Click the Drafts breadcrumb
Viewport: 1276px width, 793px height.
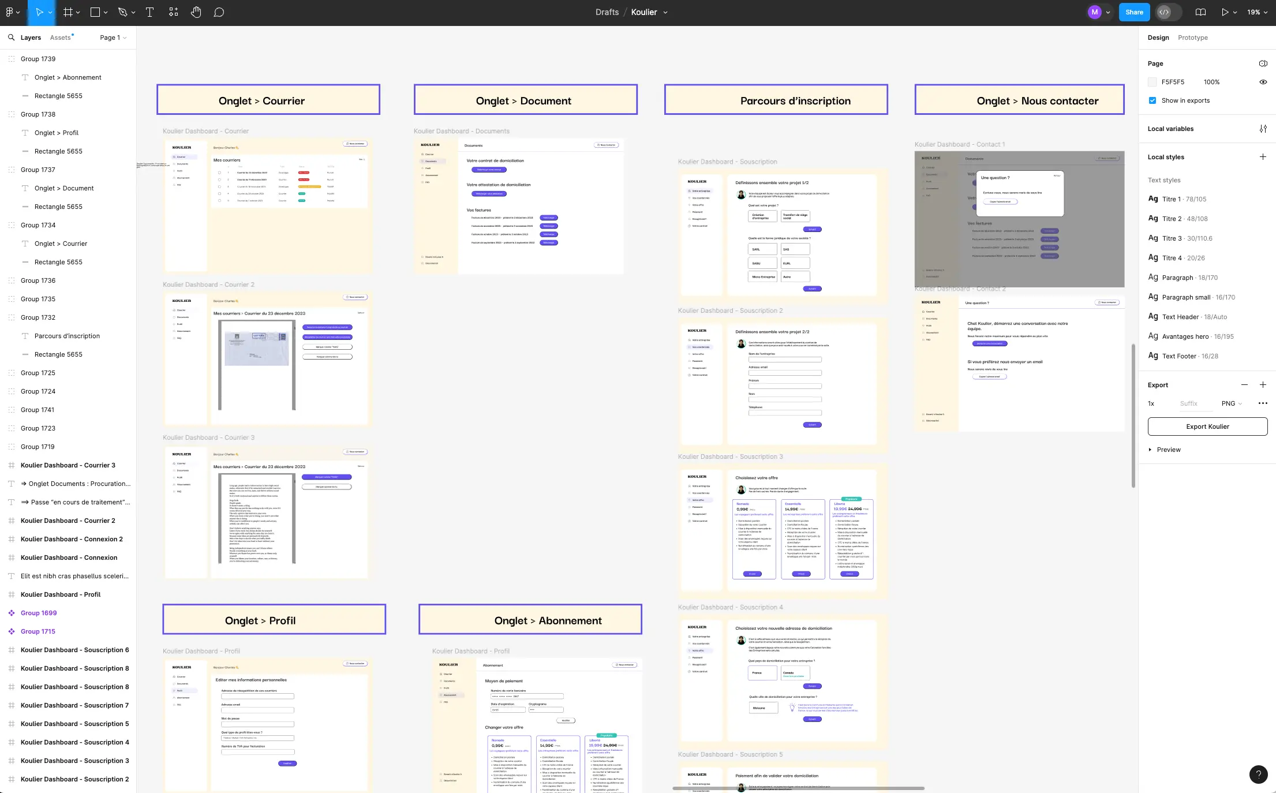607,12
